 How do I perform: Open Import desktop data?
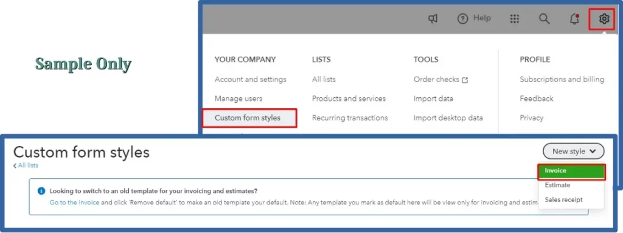(x=448, y=118)
